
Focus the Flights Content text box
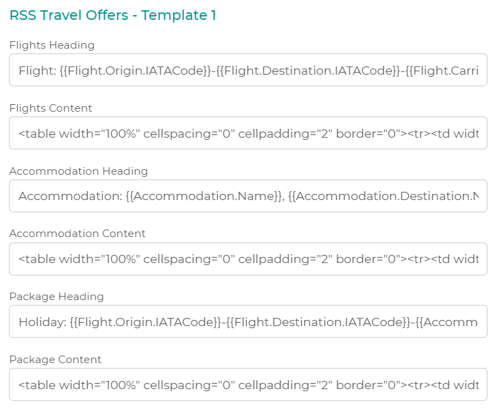[248, 133]
